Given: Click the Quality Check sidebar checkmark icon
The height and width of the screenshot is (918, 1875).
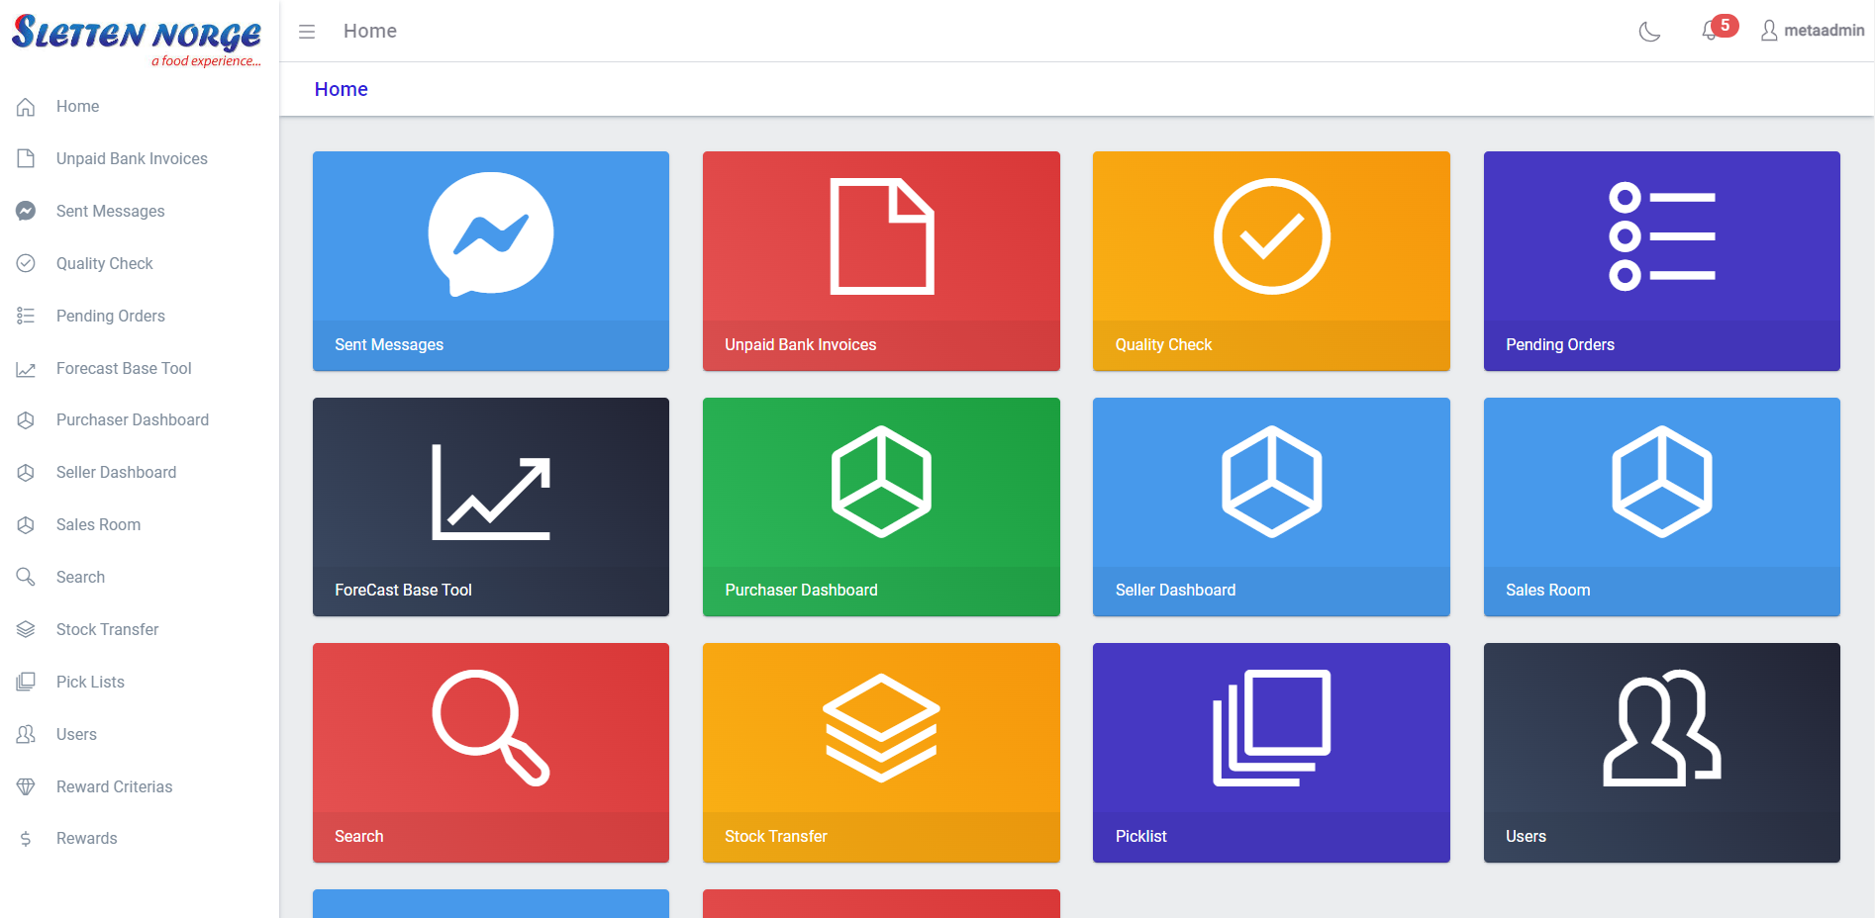Looking at the screenshot, I should [26, 263].
